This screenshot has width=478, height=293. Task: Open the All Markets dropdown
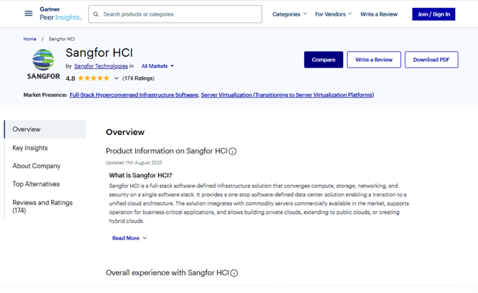point(157,66)
